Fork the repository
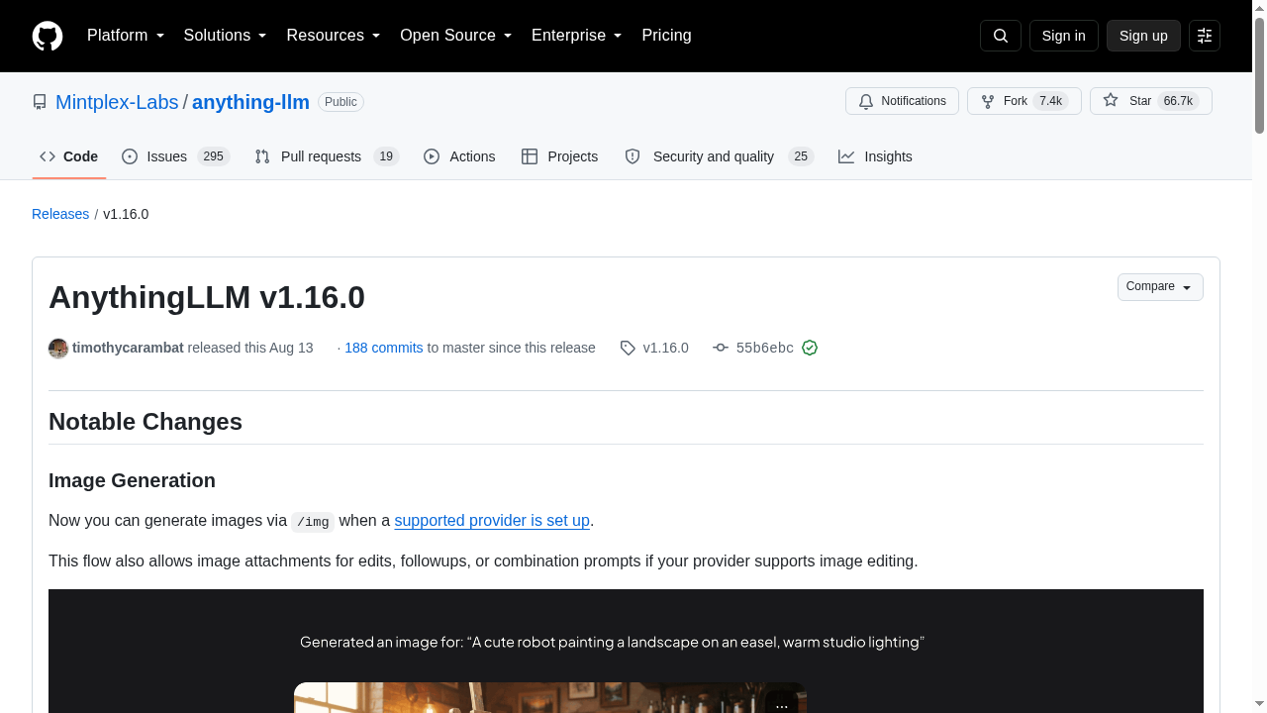This screenshot has height=713, width=1267. [1024, 101]
